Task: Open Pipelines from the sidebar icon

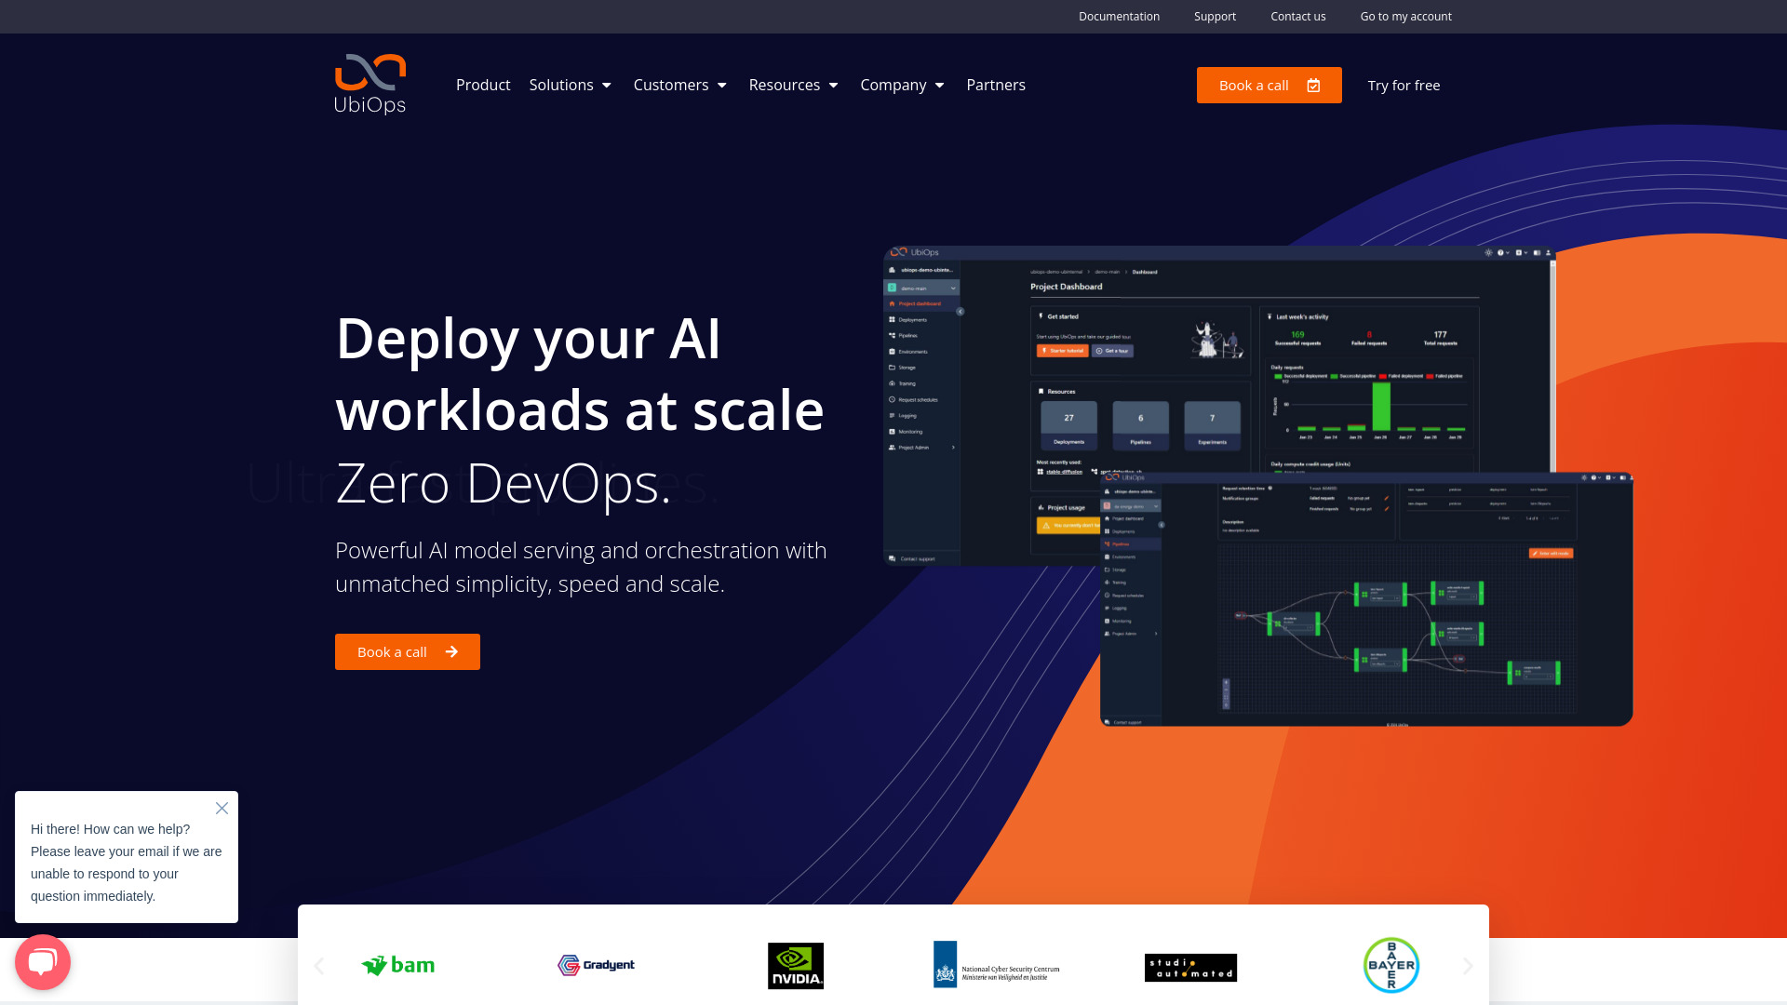Action: pyautogui.click(x=892, y=336)
